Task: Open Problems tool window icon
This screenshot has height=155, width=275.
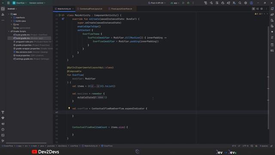Action: pyautogui.click(x=3, y=130)
